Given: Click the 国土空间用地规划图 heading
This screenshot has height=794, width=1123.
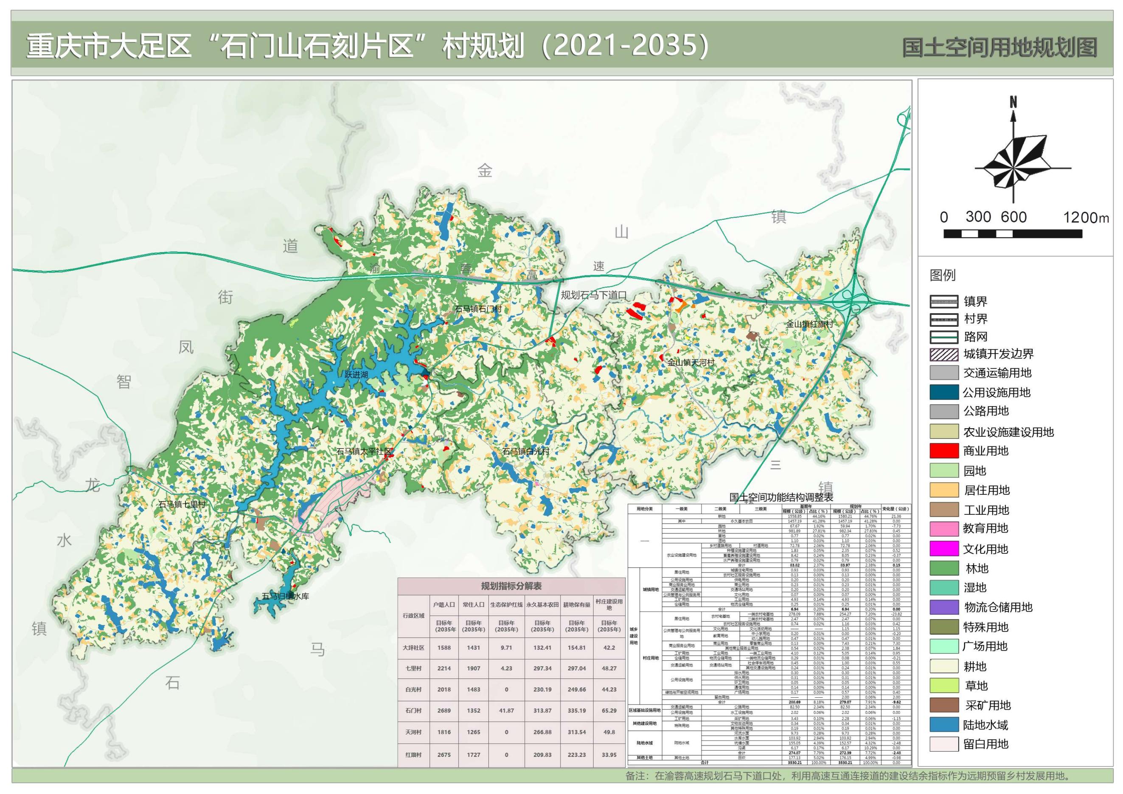Looking at the screenshot, I should pyautogui.click(x=1000, y=48).
